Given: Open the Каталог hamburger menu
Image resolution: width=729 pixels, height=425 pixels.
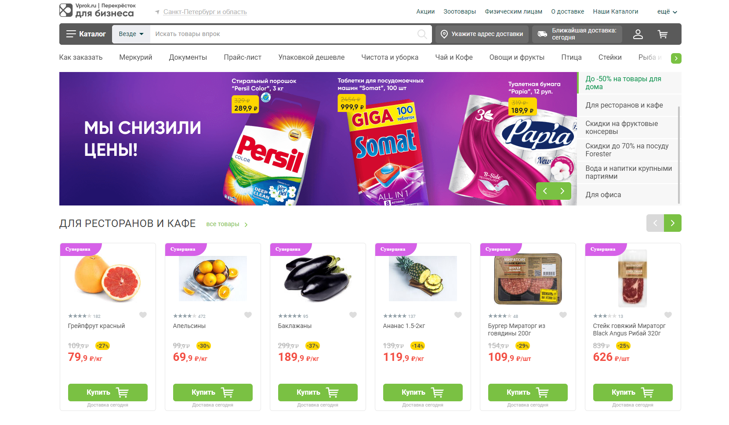Looking at the screenshot, I should (x=86, y=34).
